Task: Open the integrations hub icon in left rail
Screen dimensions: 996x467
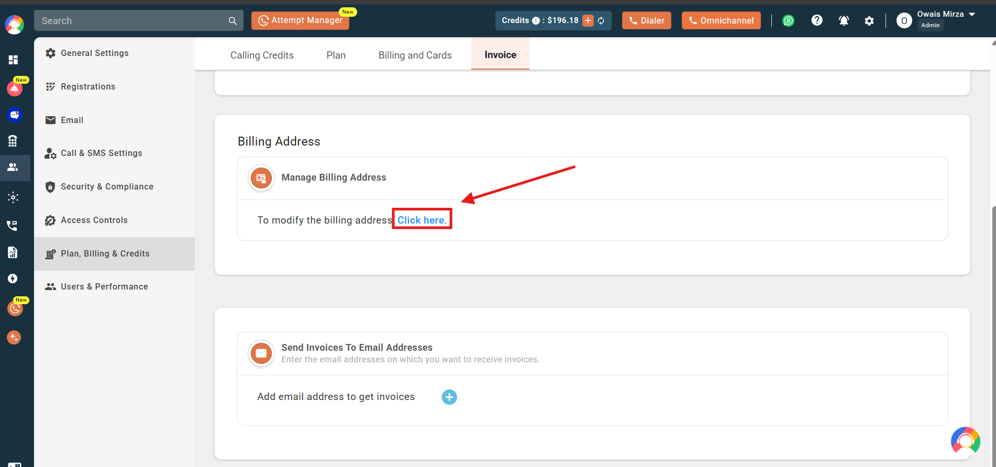Action: point(13,197)
